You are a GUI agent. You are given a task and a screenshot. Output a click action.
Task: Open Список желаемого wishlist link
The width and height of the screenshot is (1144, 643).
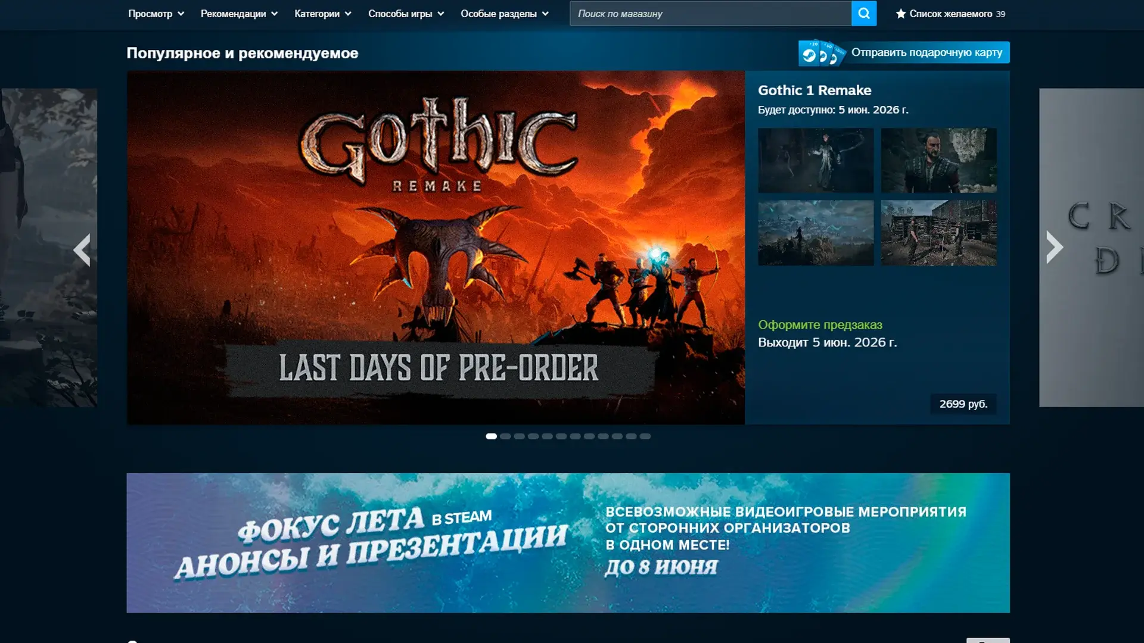[950, 14]
